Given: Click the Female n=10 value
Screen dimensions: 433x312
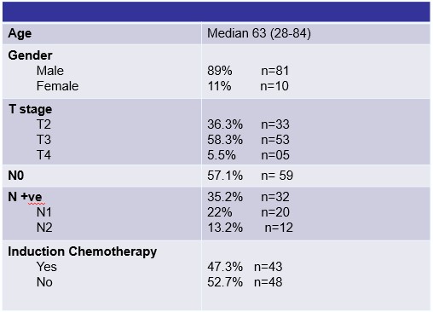Looking at the screenshot, I should [x=274, y=86].
